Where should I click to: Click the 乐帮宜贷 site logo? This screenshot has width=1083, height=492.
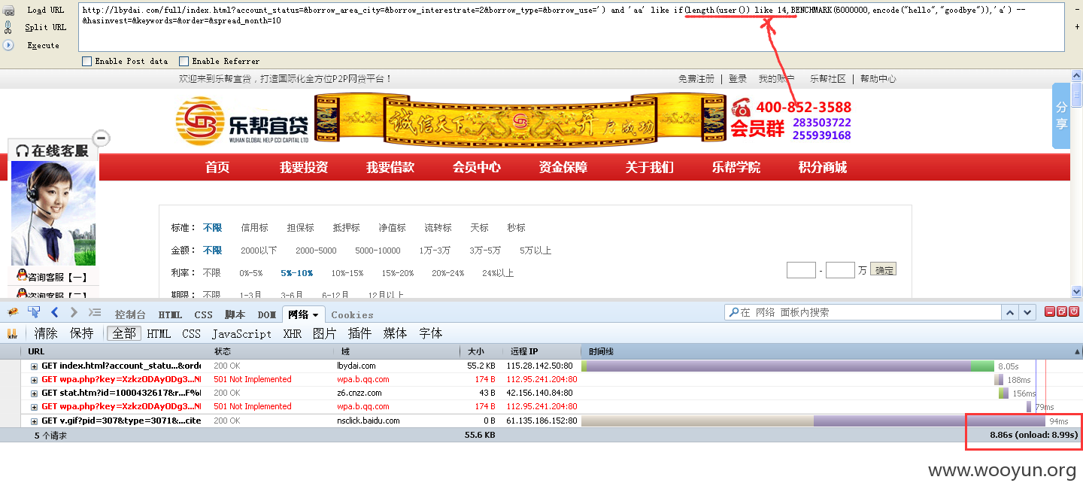242,120
